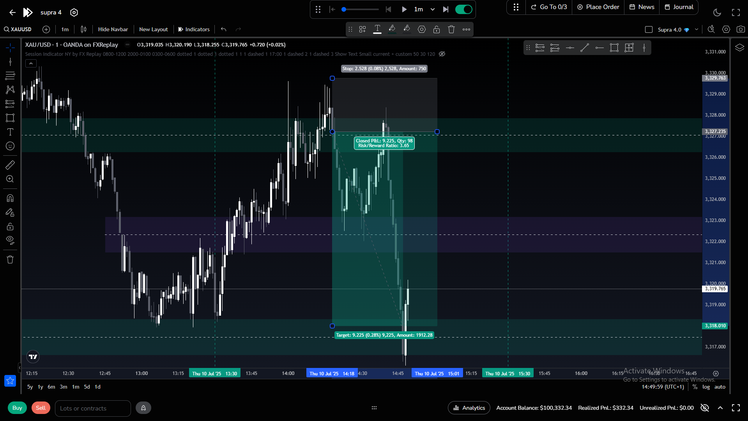Hide all drawings eye icon
748x421 pixels.
[10, 240]
